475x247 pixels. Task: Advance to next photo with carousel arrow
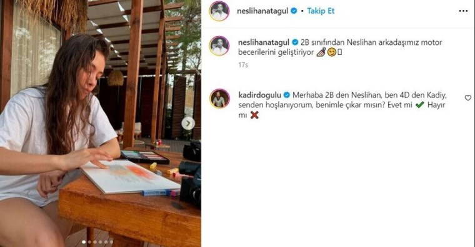[x=188, y=123]
